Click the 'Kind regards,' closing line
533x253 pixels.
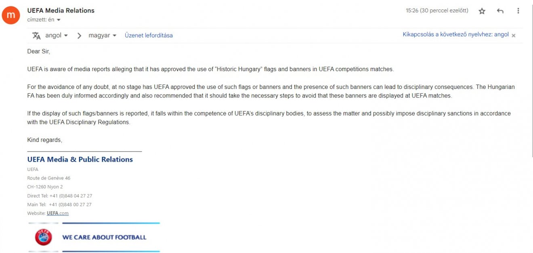(44, 140)
